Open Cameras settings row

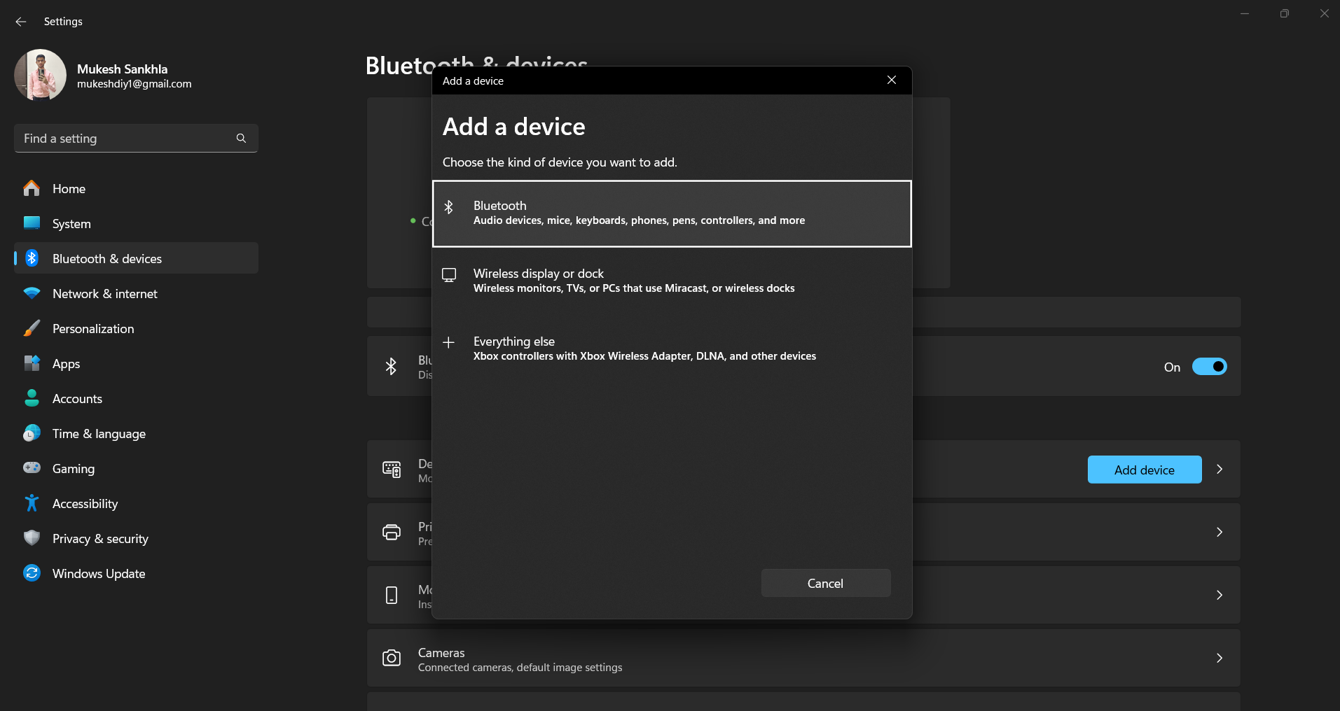click(803, 659)
